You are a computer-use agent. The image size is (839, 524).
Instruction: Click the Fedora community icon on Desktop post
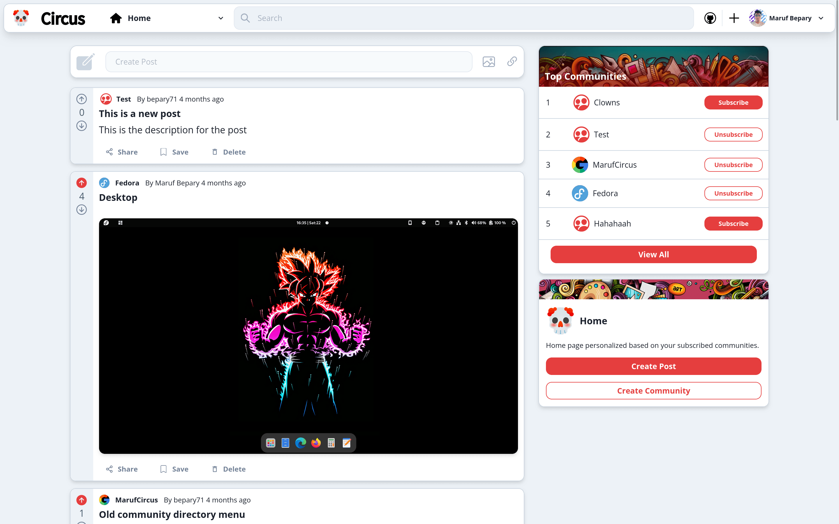pyautogui.click(x=104, y=183)
